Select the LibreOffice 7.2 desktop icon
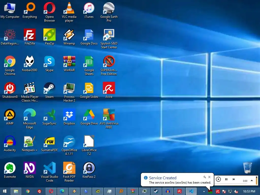This screenshot has width=260, height=195. click(89, 145)
